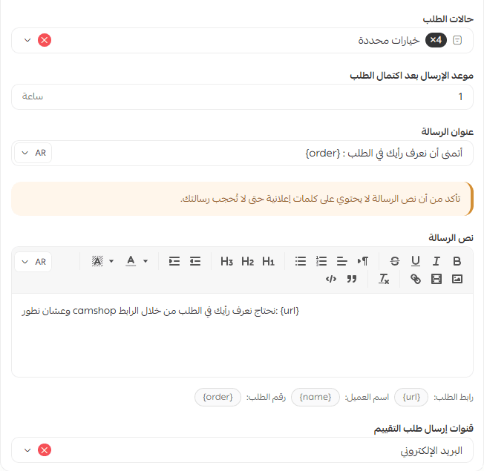
Task: Apply H2 heading style
Action: [x=247, y=261]
